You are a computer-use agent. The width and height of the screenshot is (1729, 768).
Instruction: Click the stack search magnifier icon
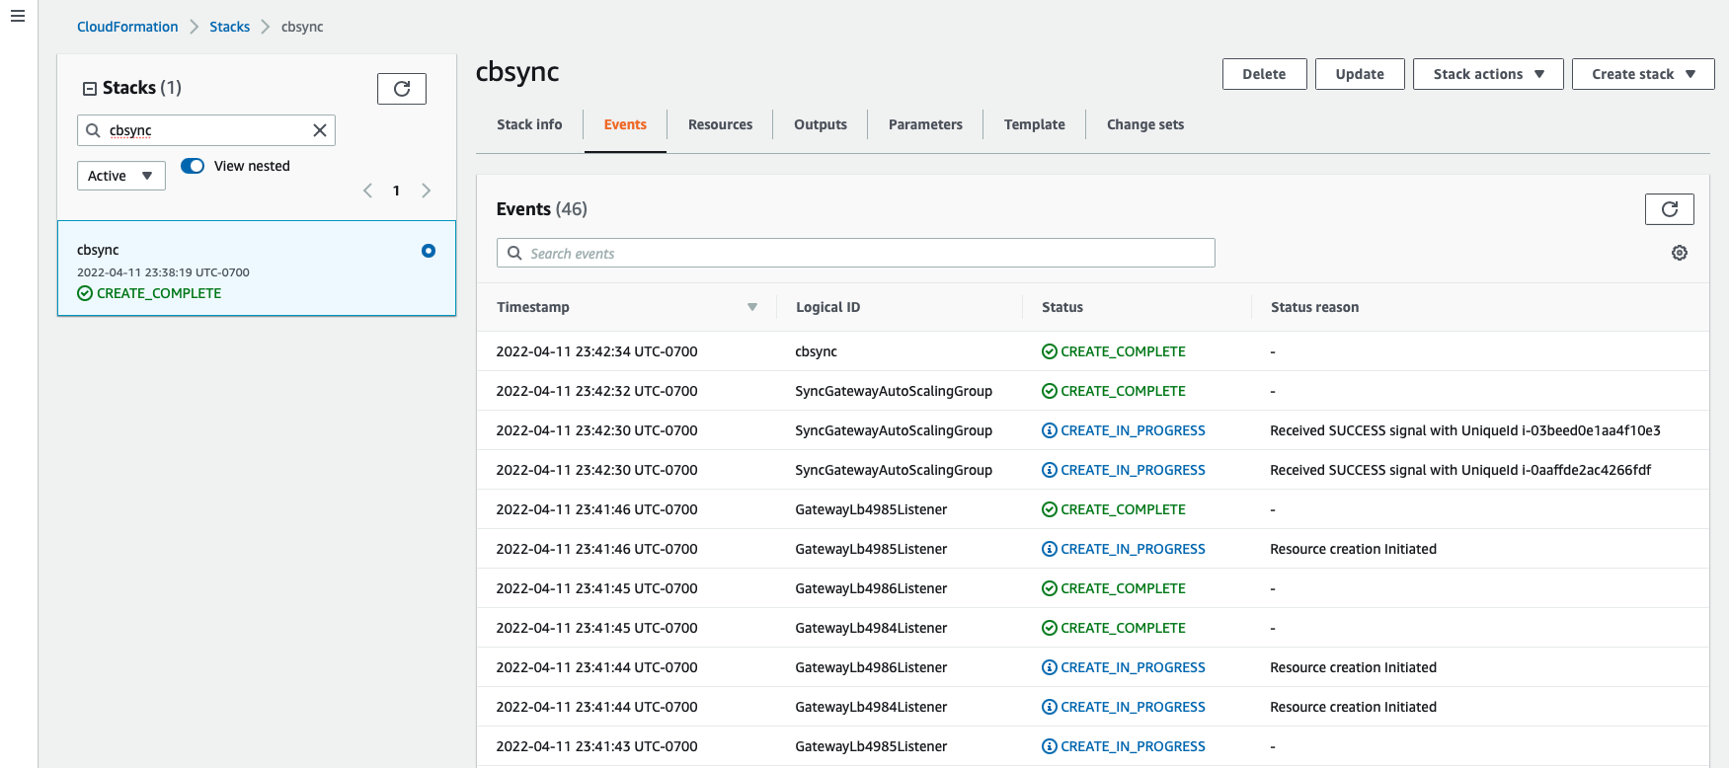point(93,130)
